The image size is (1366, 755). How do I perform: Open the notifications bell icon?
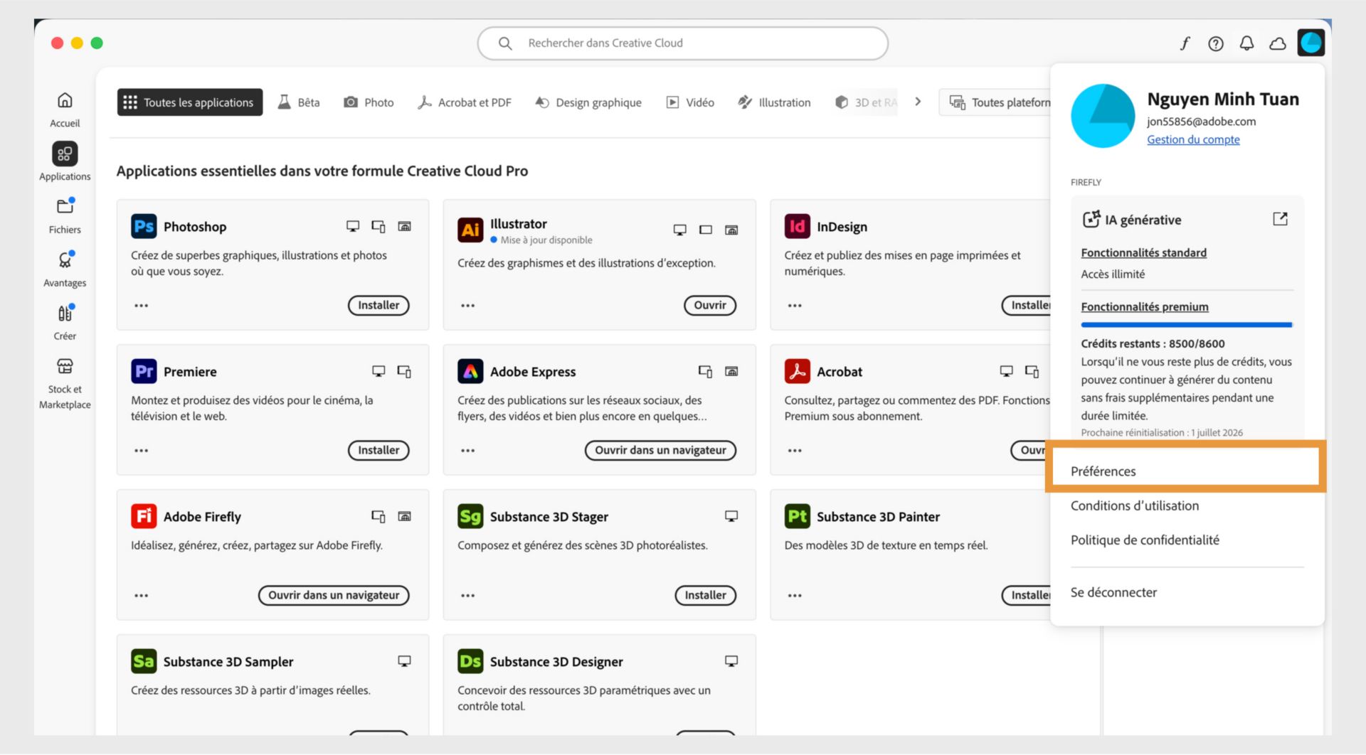click(x=1246, y=43)
